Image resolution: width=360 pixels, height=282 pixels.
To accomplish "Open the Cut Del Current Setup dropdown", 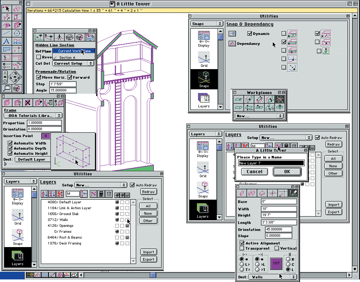I will 74,63.
